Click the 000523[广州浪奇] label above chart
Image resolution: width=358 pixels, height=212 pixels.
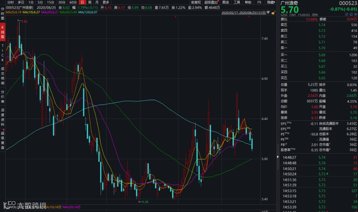(x=20, y=8)
